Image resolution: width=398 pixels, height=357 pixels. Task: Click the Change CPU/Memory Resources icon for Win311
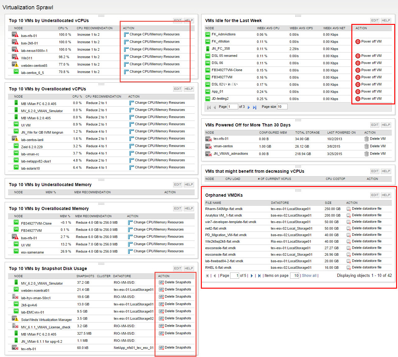tap(126, 57)
